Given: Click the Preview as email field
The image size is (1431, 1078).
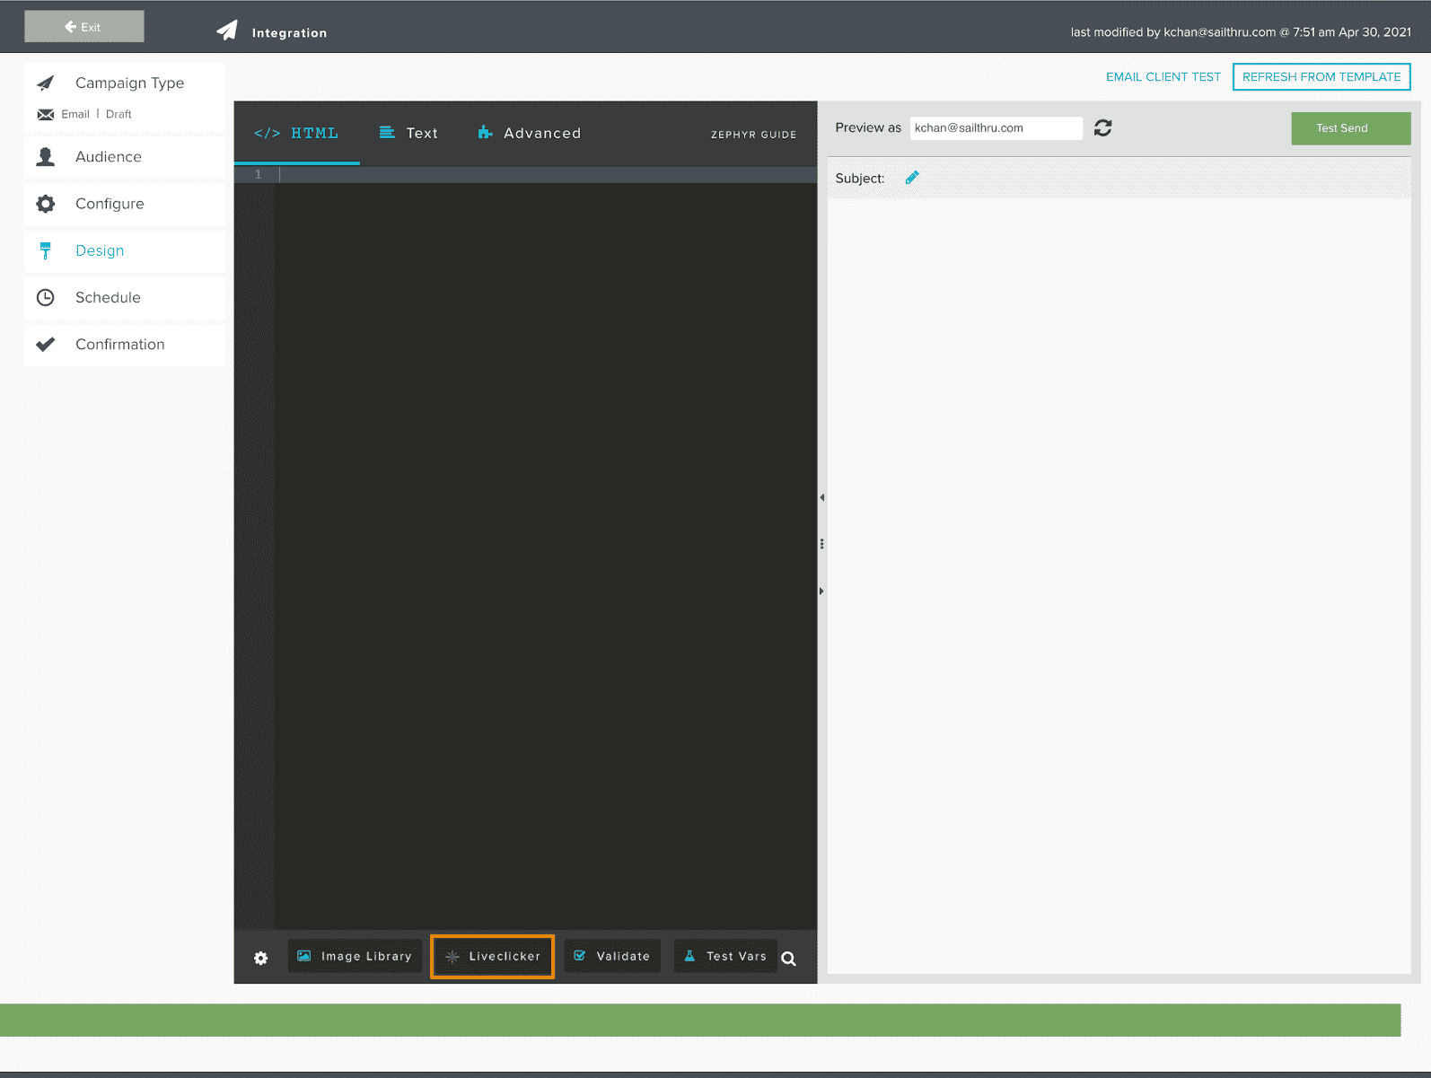Looking at the screenshot, I should (995, 128).
